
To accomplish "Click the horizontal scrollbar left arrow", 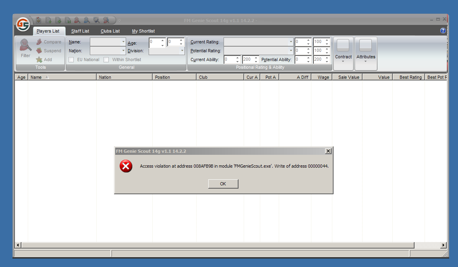I will coord(18,245).
